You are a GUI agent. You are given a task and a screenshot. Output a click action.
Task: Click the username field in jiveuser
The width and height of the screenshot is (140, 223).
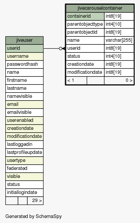click(x=24, y=56)
